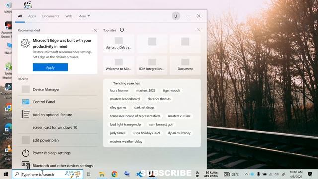Viewport: 318px width, 179px height.
Task: Launch Google Chrome from the taskbar
Action: (x=114, y=174)
